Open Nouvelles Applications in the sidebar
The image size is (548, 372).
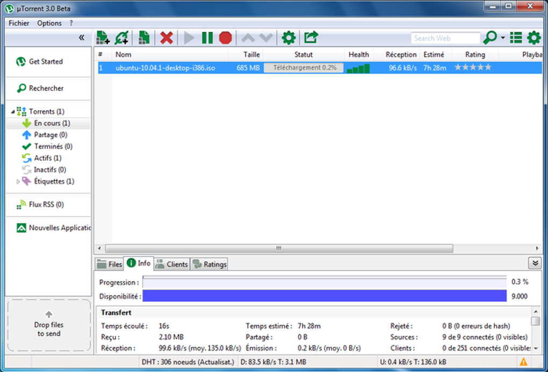pos(53,228)
